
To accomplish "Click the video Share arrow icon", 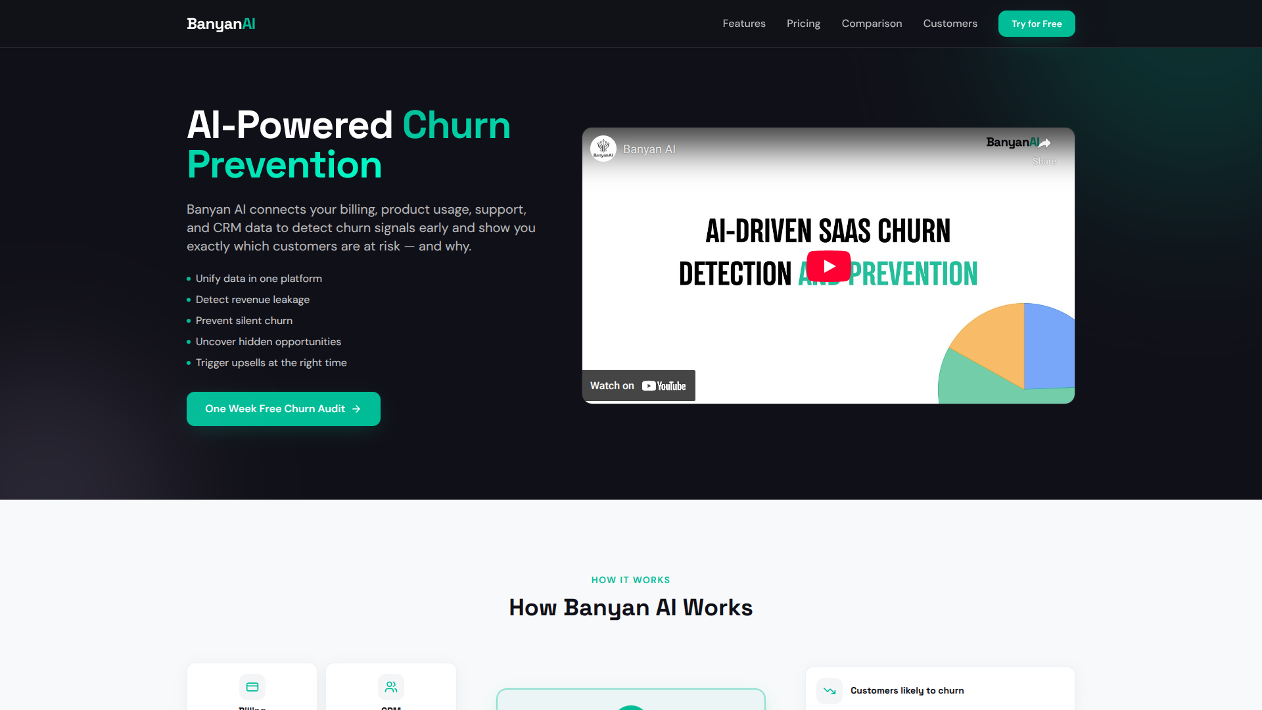I will pyautogui.click(x=1044, y=143).
